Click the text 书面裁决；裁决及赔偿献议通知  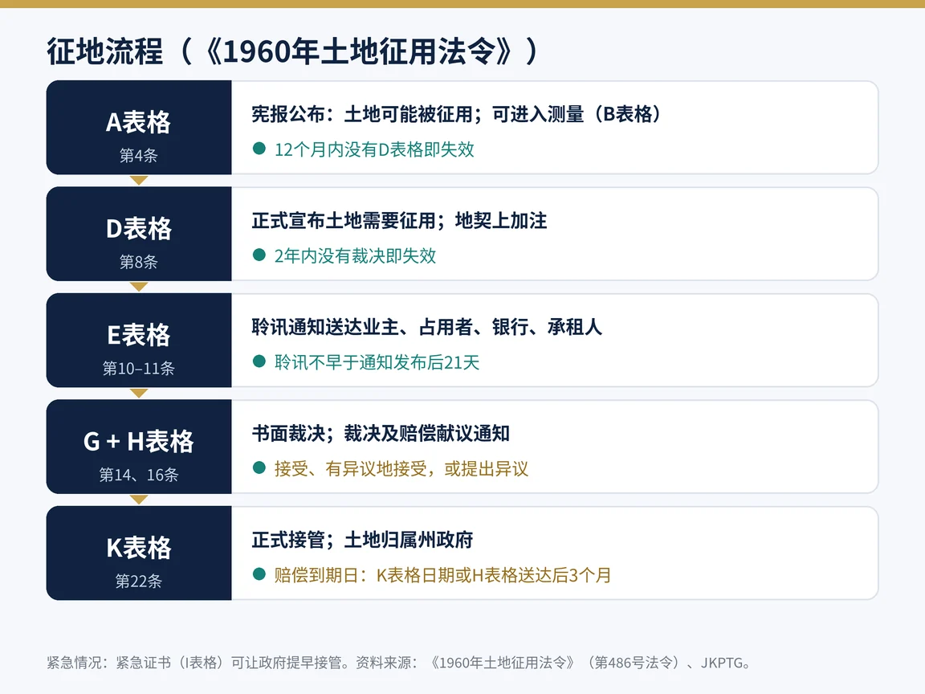[381, 433]
